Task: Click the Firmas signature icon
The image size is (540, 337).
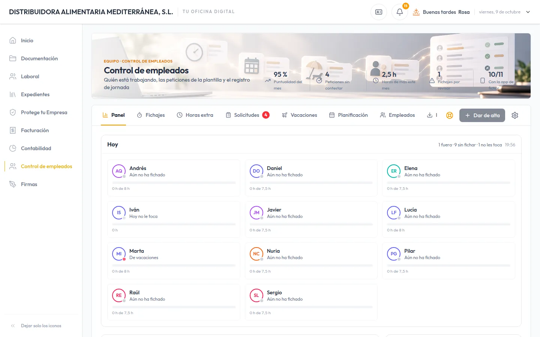Action: (x=13, y=184)
